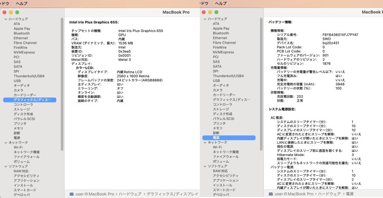
Task: Select Bluetooth in right window sidebar
Action: tap(221, 33)
